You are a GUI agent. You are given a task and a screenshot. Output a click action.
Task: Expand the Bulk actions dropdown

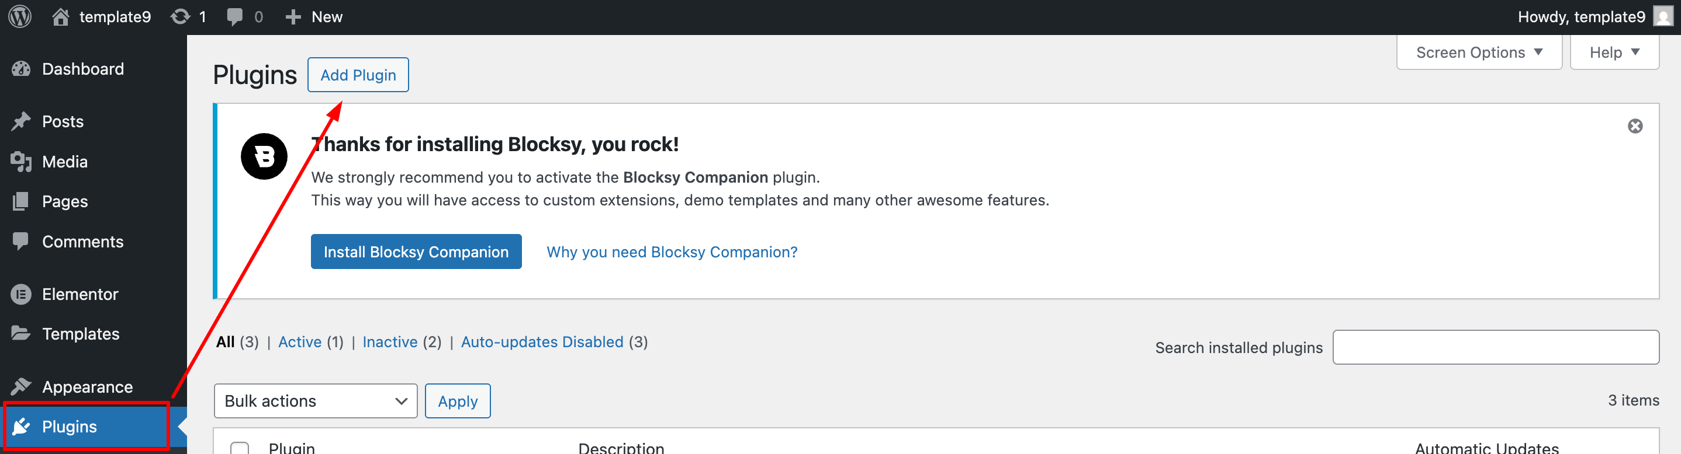point(315,401)
